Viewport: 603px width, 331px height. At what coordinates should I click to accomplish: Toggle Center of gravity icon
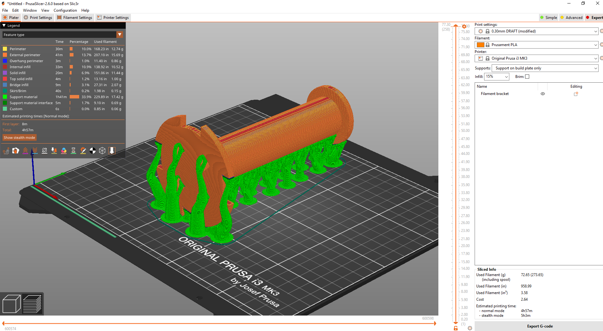93,151
